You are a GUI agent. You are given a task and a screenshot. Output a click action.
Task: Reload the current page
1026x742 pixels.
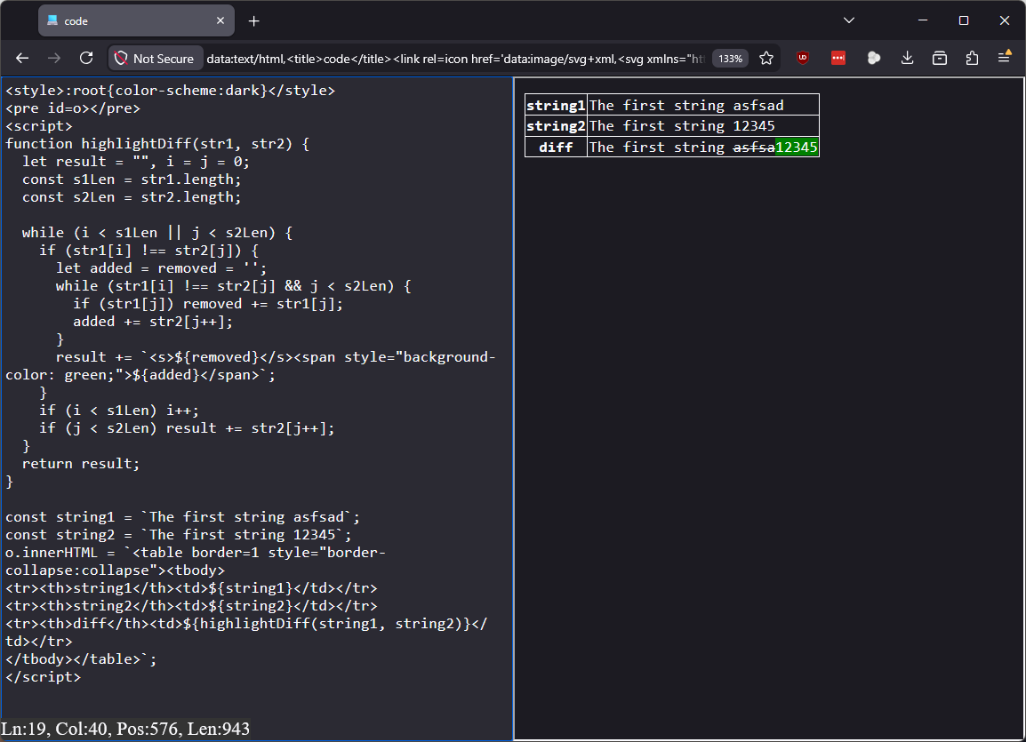[x=86, y=58]
